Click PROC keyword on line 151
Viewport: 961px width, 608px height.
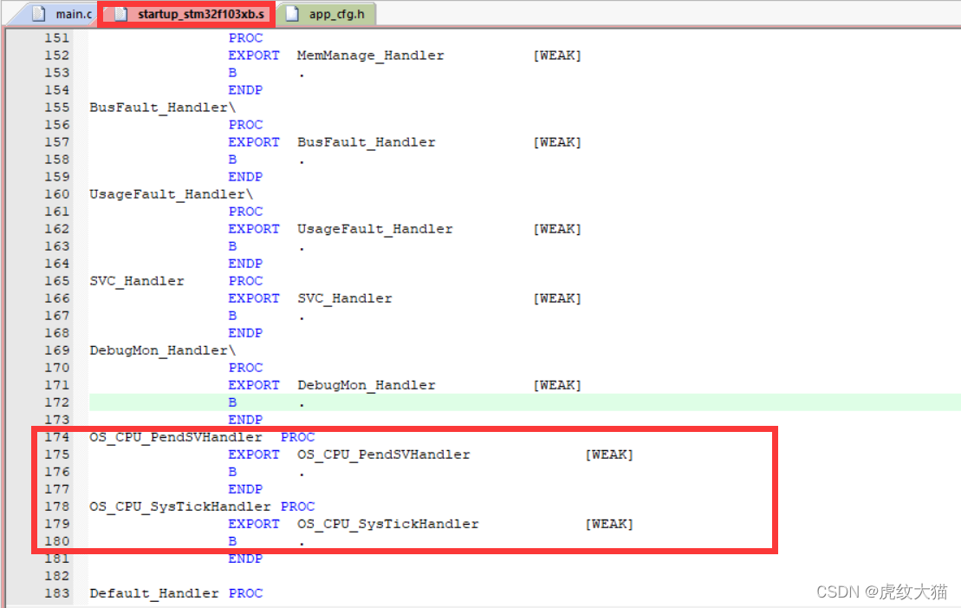(x=245, y=38)
